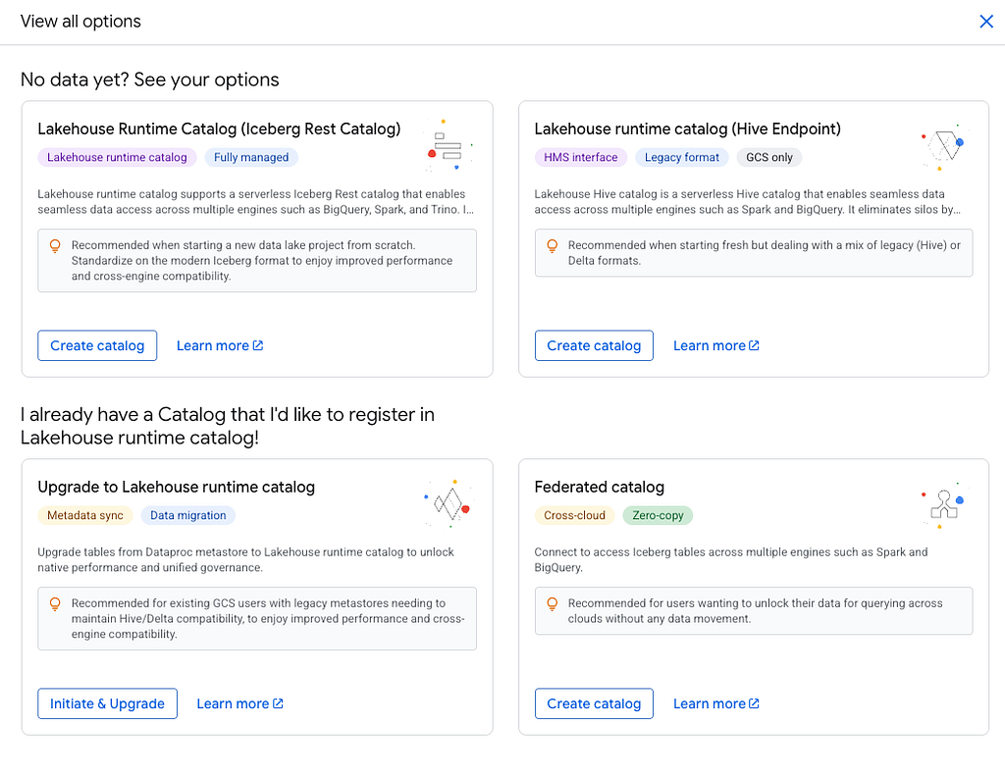Create catalog for Iceberg Rest Catalog
This screenshot has height=778, width=1005.
coord(97,345)
